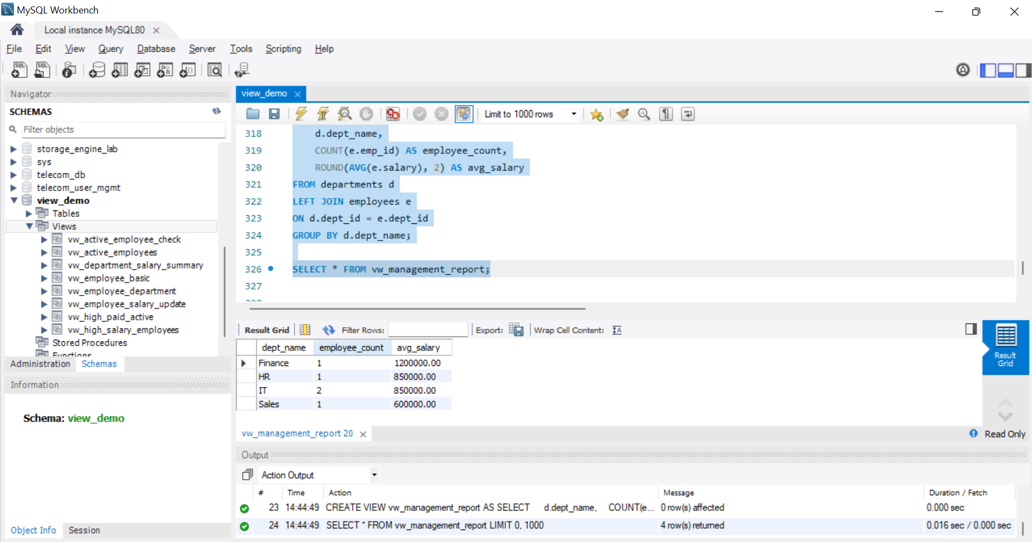
Task: Open the Server menu
Action: coord(202,48)
